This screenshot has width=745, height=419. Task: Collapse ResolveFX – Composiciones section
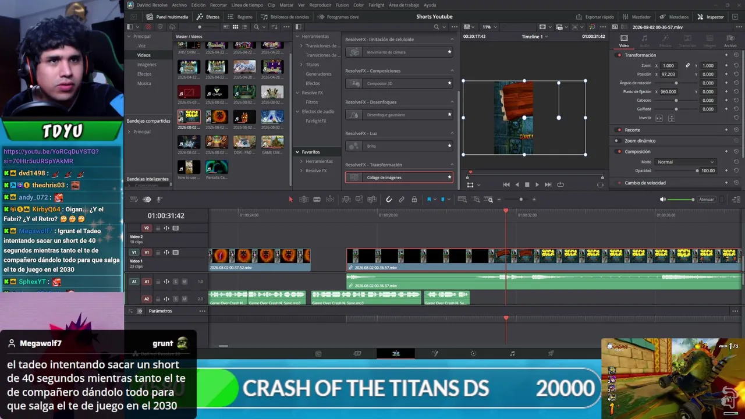point(452,71)
